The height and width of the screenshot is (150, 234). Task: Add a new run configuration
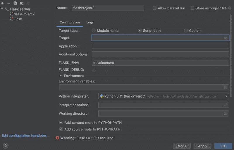(2, 3)
